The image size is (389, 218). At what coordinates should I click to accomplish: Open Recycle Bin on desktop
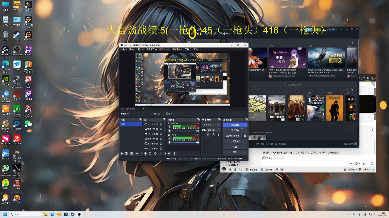pos(5,21)
